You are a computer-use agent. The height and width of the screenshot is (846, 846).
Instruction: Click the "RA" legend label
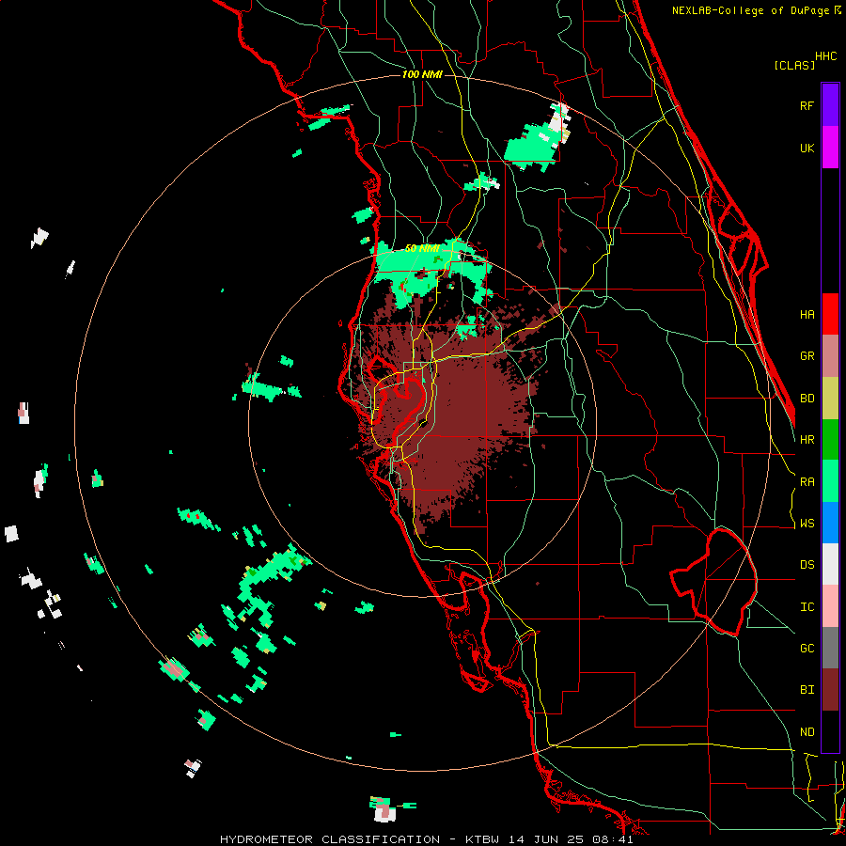[x=807, y=482]
